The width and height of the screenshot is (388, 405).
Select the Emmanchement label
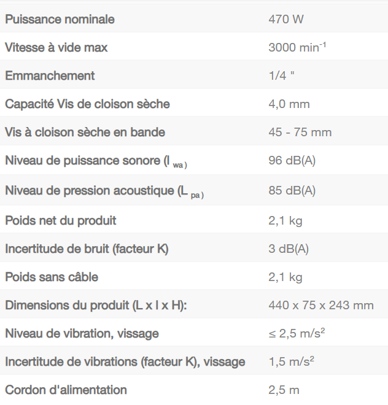pos(50,75)
